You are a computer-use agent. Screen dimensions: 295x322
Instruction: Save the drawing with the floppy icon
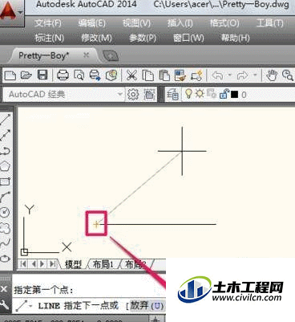(42, 75)
